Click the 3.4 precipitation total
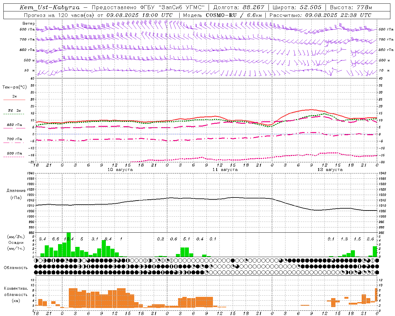Screen dimensions: 395x316 click(x=42, y=239)
